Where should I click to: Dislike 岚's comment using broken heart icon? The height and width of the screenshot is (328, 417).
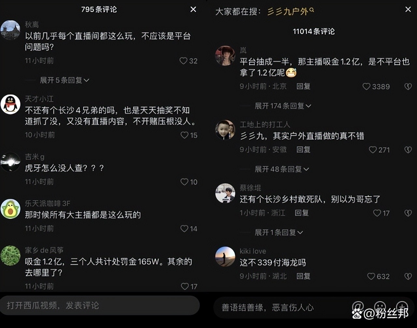click(408, 87)
